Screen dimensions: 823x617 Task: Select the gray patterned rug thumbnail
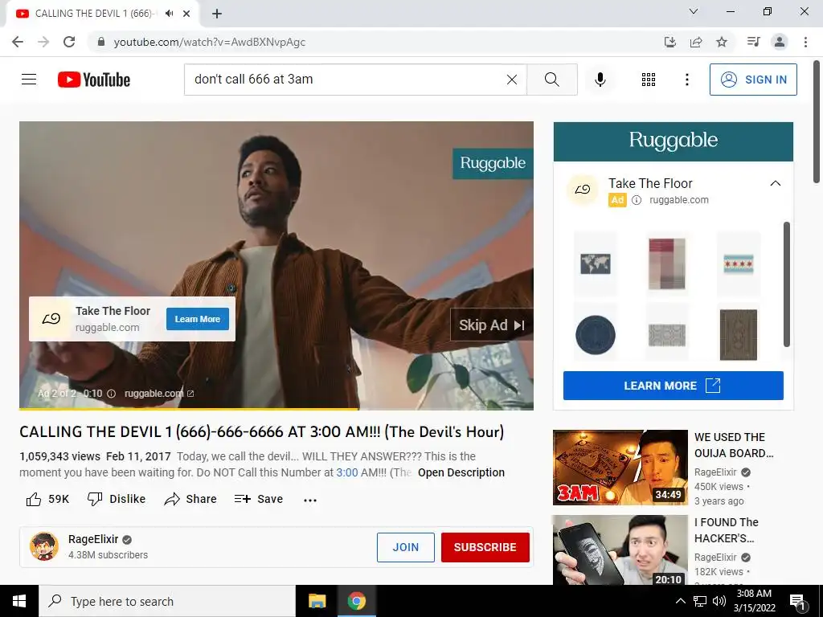coord(667,335)
